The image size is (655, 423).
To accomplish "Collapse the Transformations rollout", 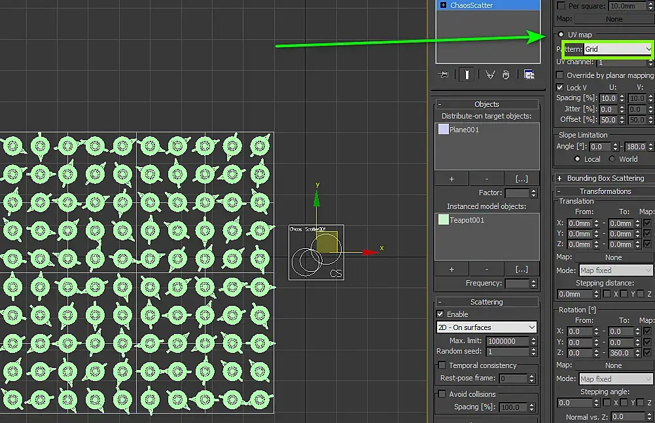I will [x=604, y=191].
